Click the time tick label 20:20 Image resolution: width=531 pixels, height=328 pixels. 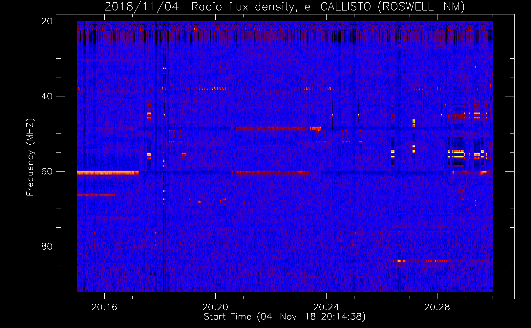pos(215,307)
